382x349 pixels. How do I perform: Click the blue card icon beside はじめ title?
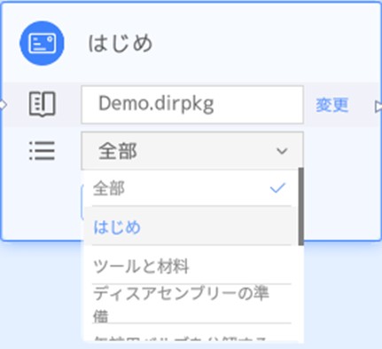point(42,44)
